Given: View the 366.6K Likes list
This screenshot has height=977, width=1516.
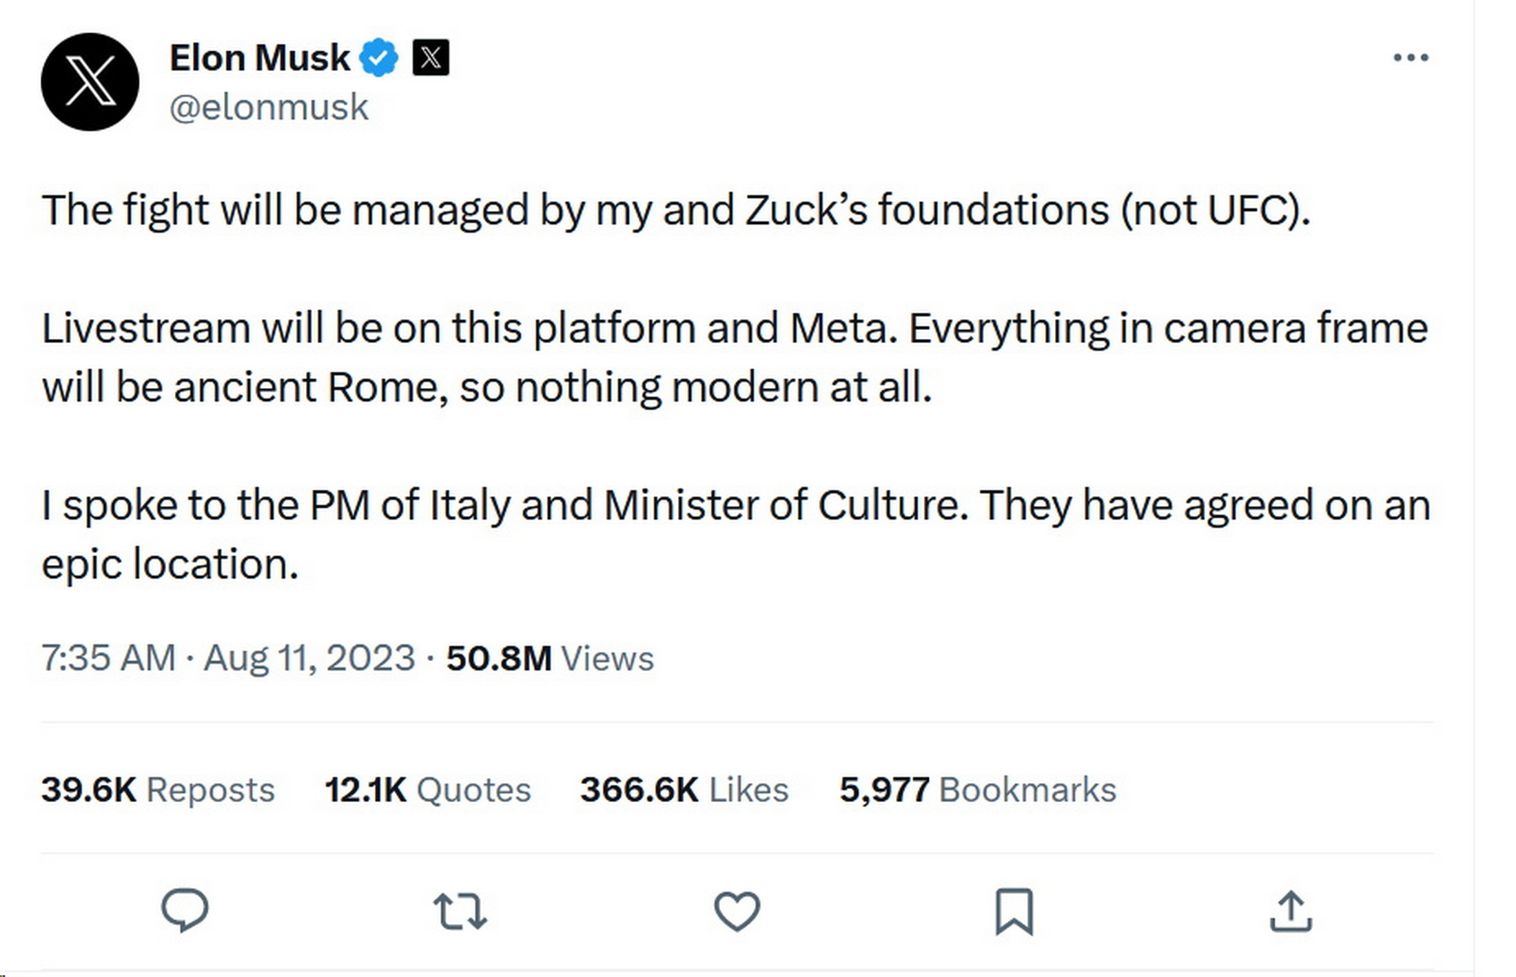Looking at the screenshot, I should 684,790.
